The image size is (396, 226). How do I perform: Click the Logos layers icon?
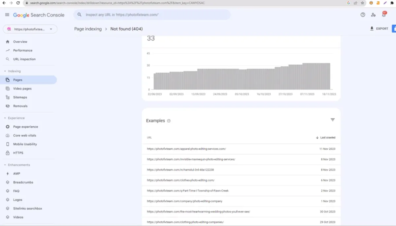[8, 200]
